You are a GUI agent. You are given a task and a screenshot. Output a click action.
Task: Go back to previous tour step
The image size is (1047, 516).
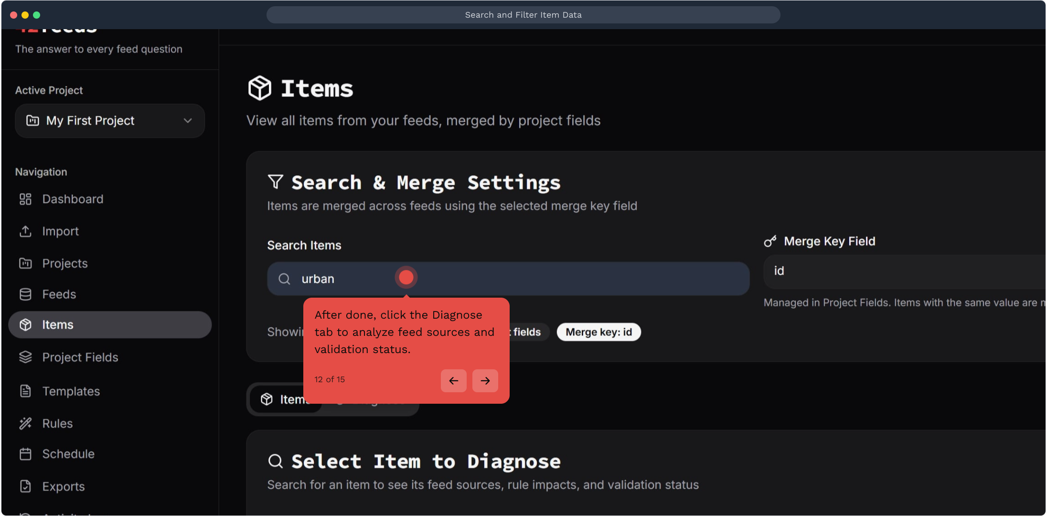tap(453, 381)
